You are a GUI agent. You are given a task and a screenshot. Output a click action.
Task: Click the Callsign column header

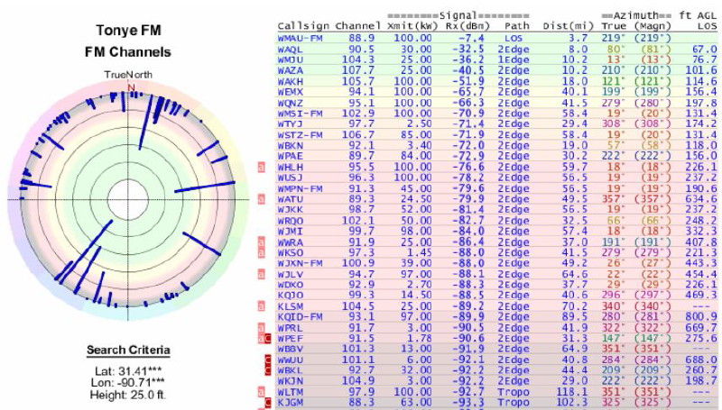click(303, 27)
